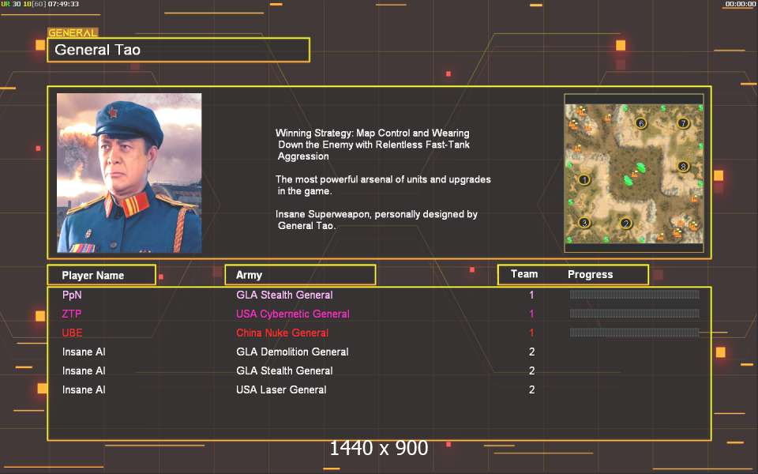The height and width of the screenshot is (474, 758).
Task: Click USA Cybernetic General army text
Action: click(x=292, y=314)
